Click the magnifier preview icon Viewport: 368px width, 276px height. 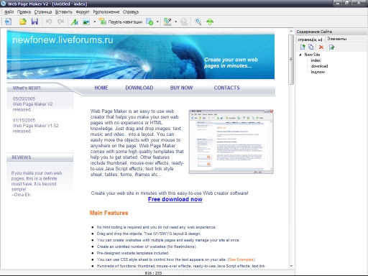(x=198, y=22)
